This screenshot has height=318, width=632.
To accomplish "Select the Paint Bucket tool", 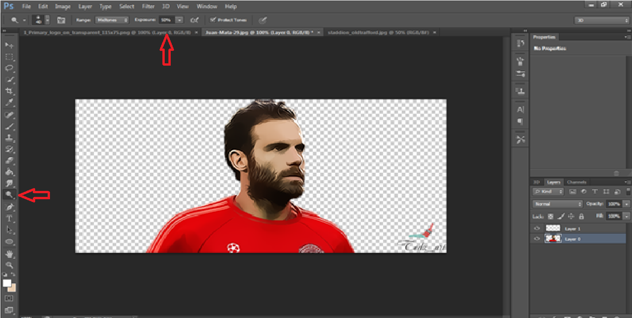I will click(9, 172).
